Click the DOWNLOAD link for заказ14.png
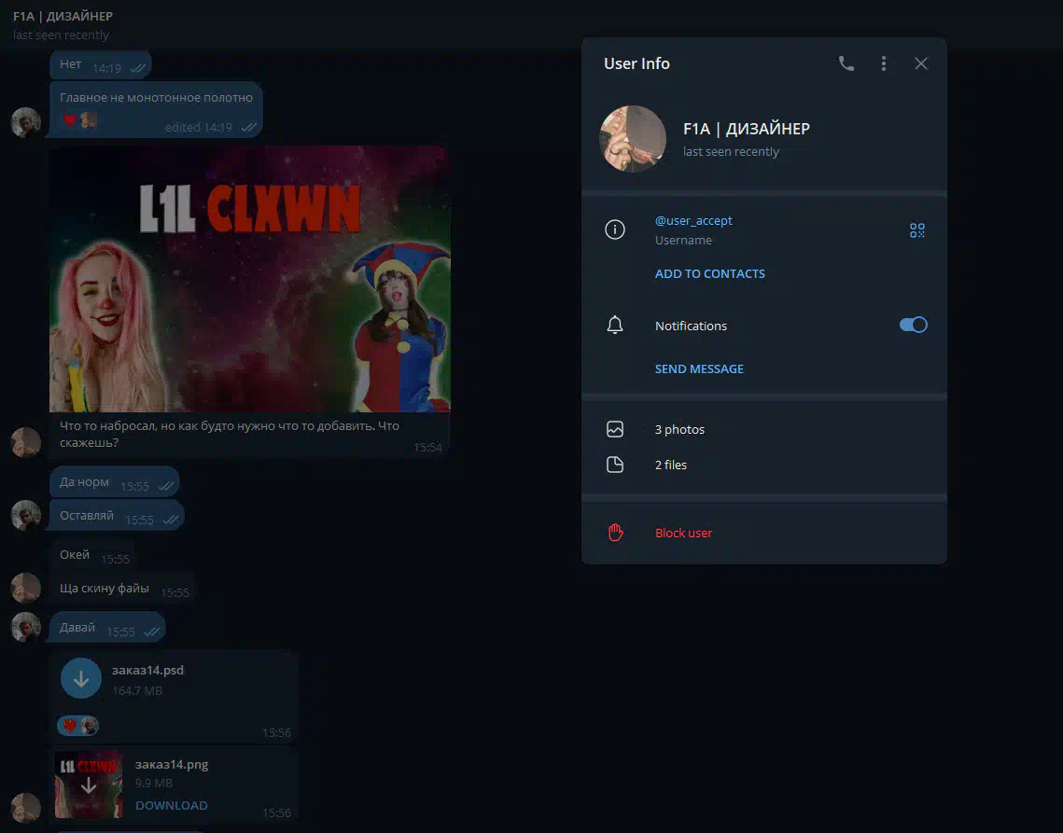The width and height of the screenshot is (1063, 833). pyautogui.click(x=172, y=805)
